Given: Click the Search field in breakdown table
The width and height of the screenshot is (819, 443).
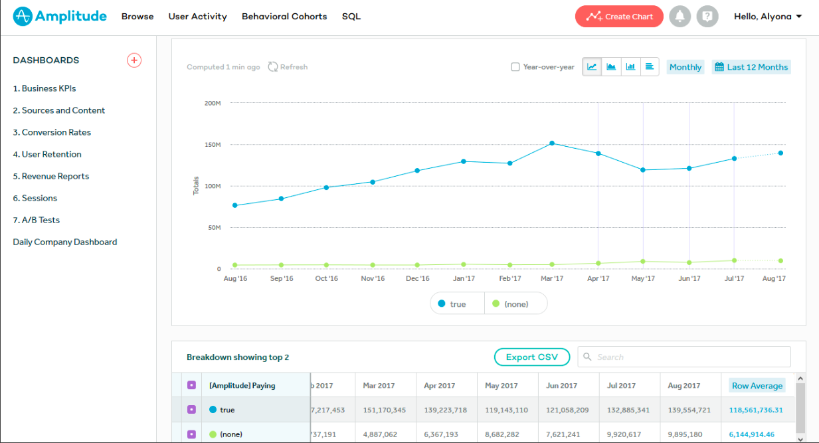Looking at the screenshot, I should coord(684,357).
